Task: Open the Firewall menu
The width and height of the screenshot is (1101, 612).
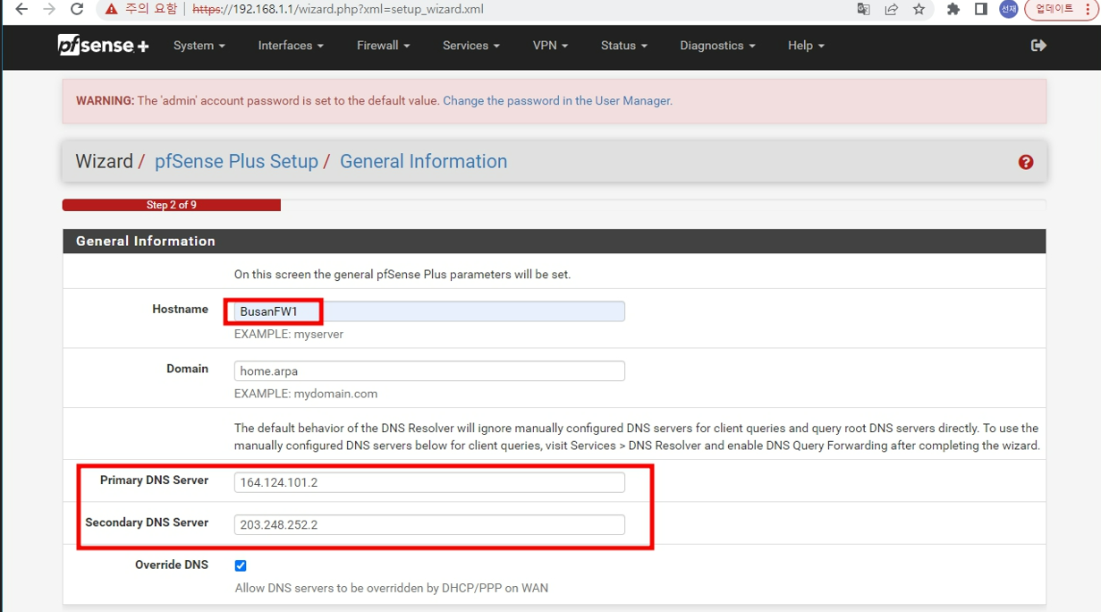Action: pyautogui.click(x=383, y=46)
